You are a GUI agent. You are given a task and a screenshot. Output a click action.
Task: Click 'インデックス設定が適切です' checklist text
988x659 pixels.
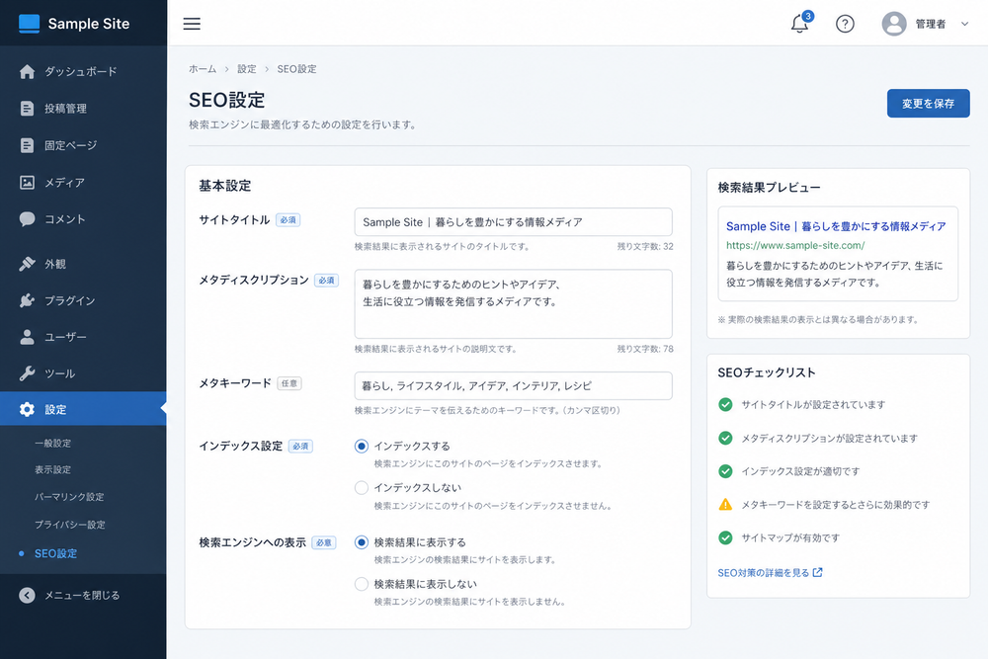(x=800, y=471)
